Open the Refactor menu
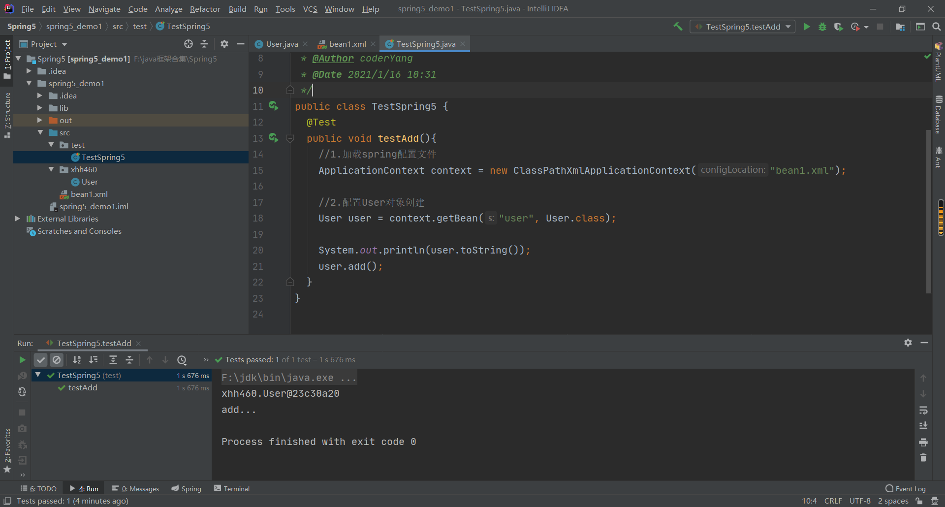 coord(205,9)
